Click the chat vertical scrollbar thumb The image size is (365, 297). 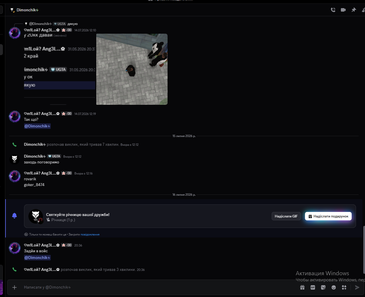click(364, 250)
